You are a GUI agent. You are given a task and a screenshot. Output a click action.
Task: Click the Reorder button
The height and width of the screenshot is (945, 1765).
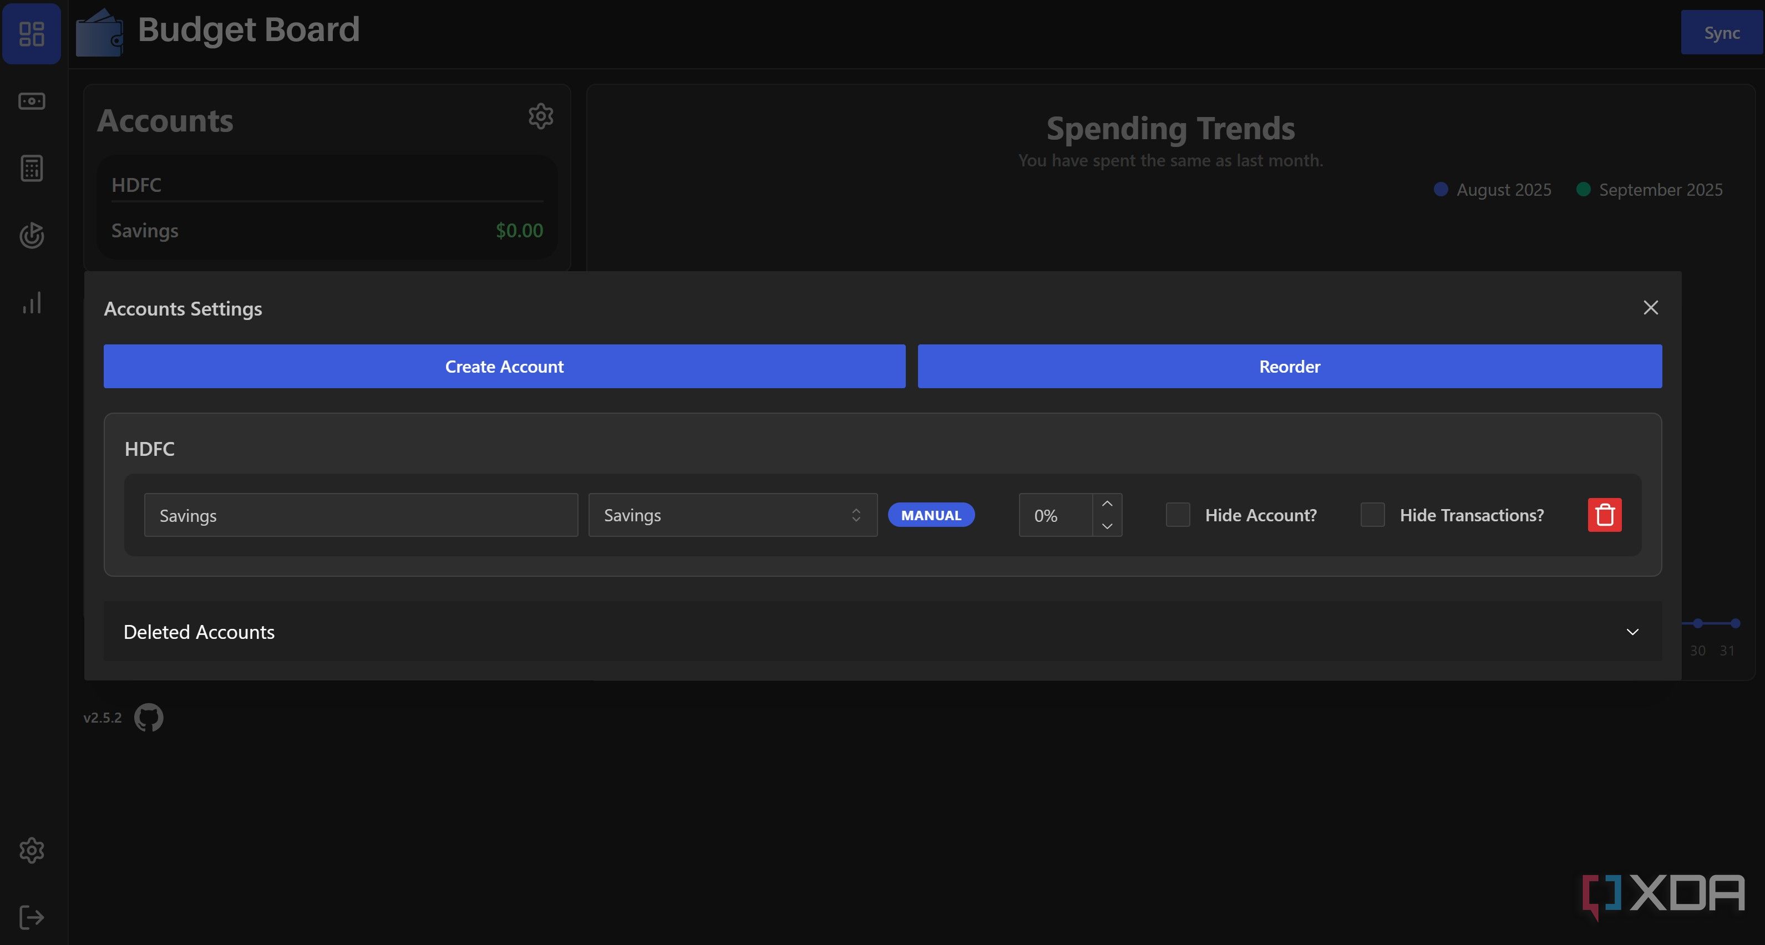pos(1290,366)
